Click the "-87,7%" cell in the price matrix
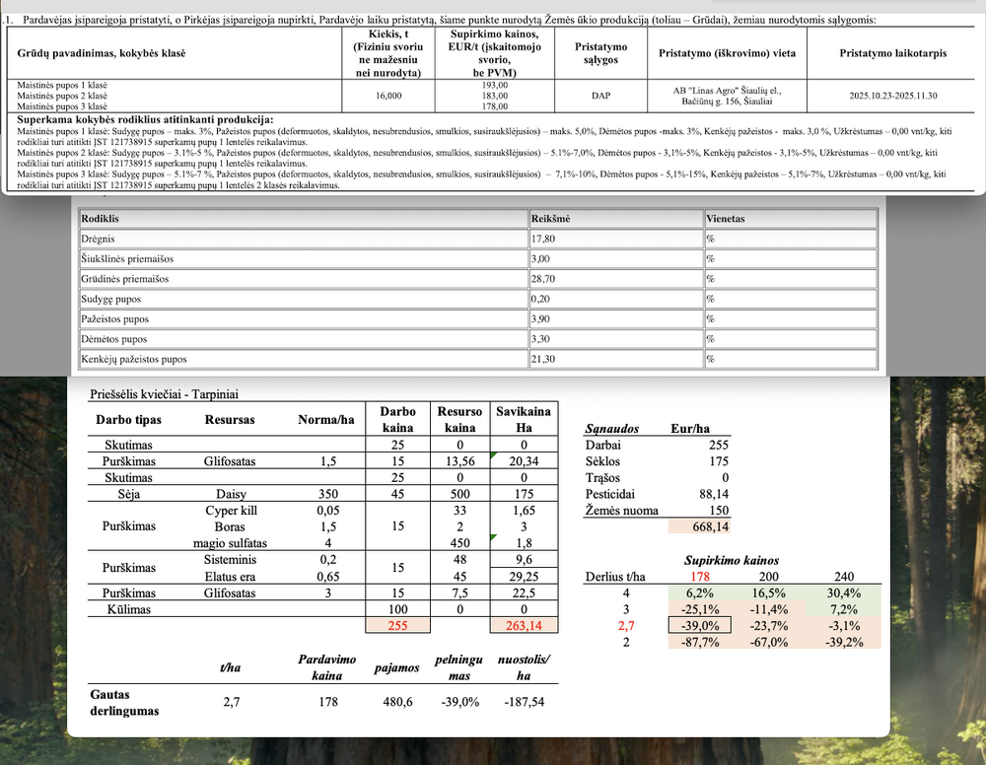Screen dimensions: 986x765 (x=700, y=642)
